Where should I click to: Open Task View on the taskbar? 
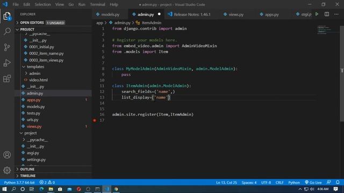[32, 189]
